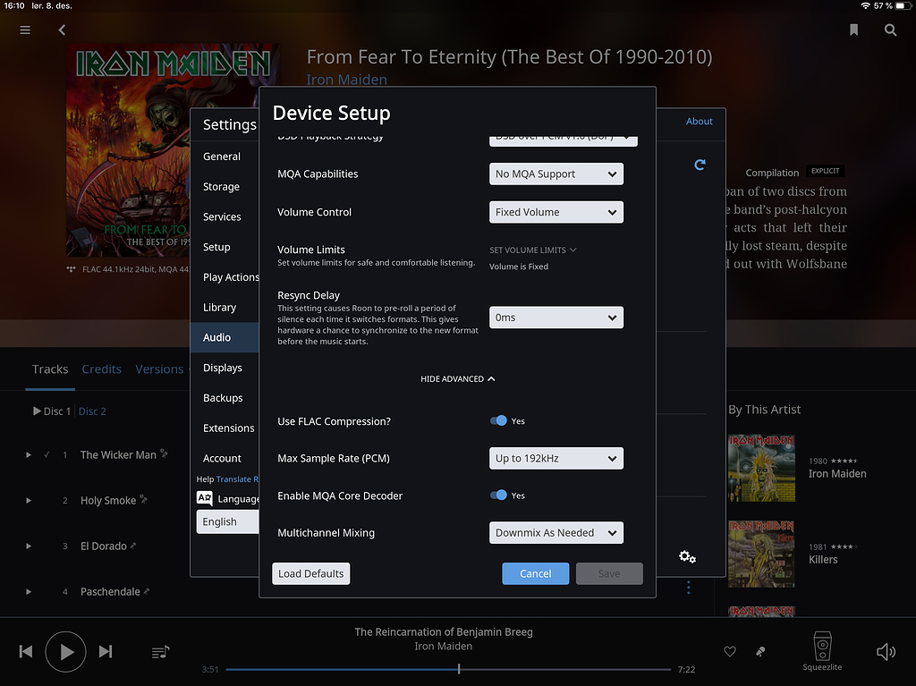Open search from the top bar
Viewport: 916px width, 686px height.
click(890, 30)
